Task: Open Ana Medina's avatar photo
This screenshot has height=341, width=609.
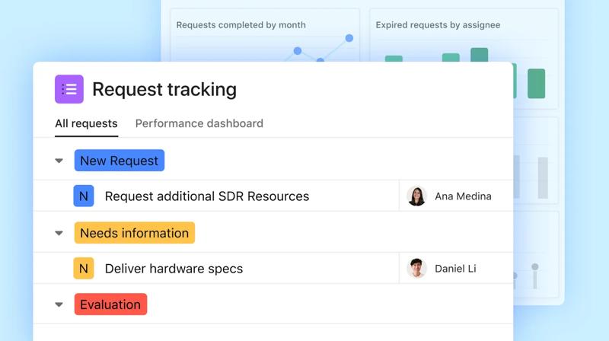Action: pos(416,196)
